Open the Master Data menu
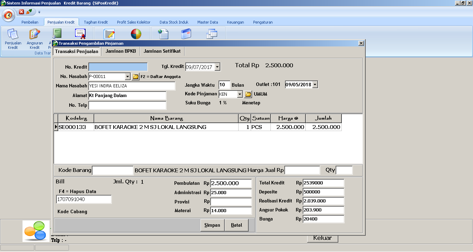 [208, 22]
